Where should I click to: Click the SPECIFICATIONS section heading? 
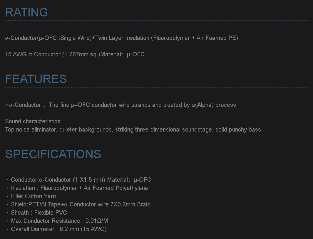pyautogui.click(x=53, y=154)
